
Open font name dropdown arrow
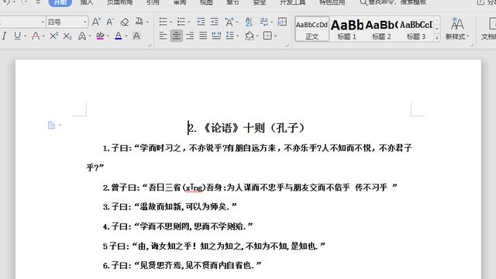coord(43,22)
